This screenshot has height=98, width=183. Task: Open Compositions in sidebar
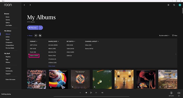click(10, 45)
